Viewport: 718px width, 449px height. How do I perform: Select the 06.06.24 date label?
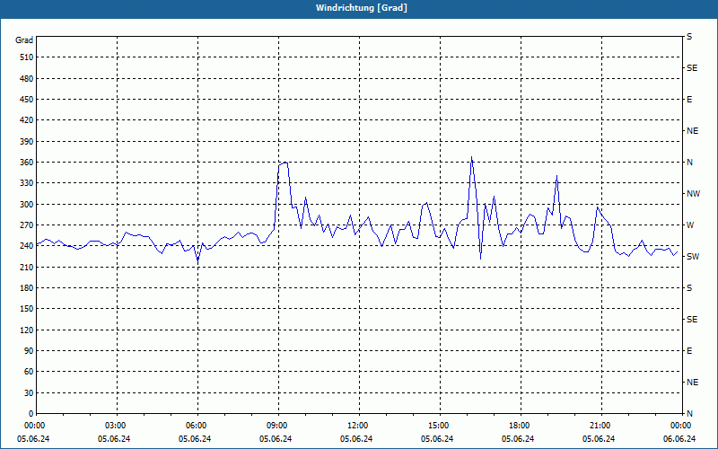(x=679, y=439)
